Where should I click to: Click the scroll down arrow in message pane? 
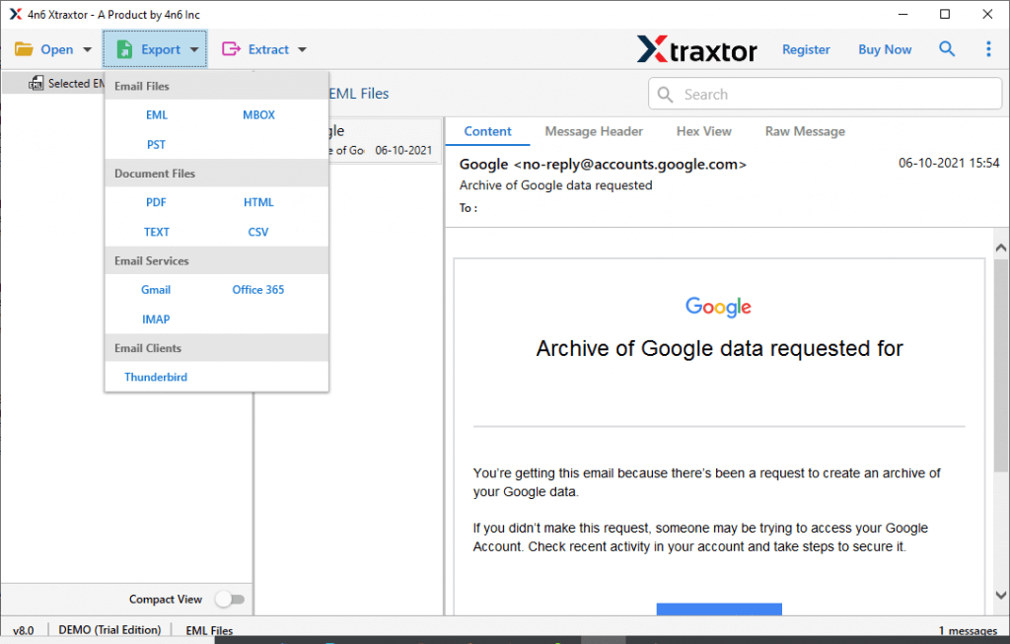[x=1000, y=595]
